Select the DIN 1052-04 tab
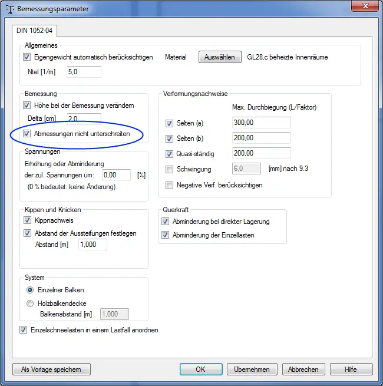The width and height of the screenshot is (383, 386). tap(34, 31)
